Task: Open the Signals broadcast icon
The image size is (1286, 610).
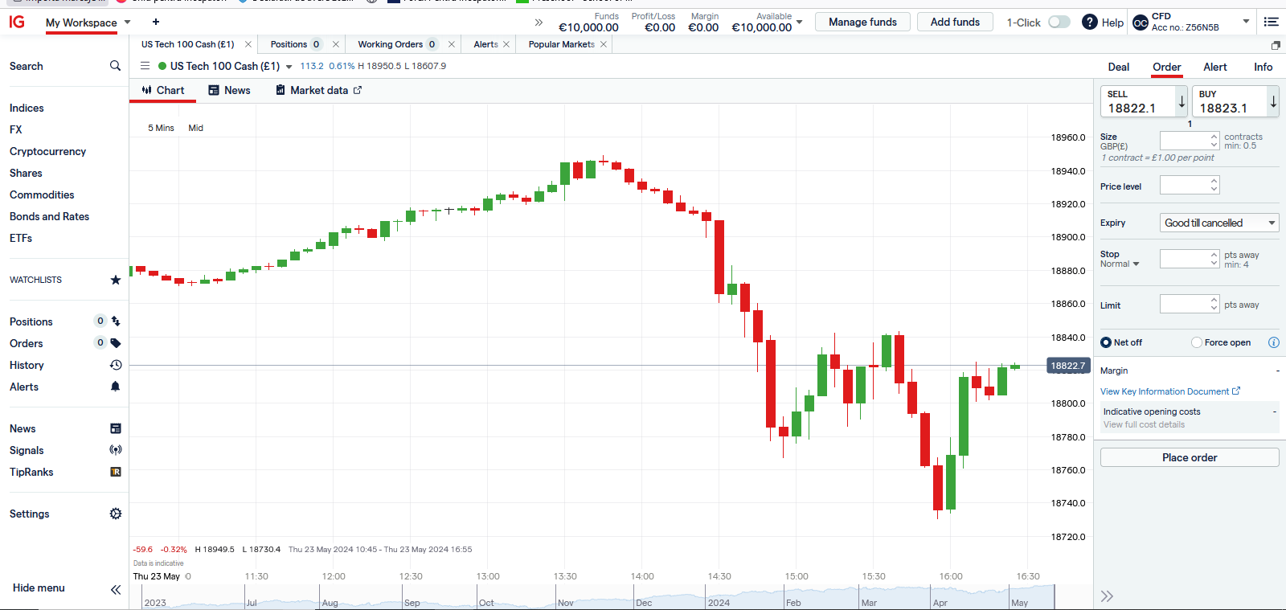Action: click(x=116, y=450)
